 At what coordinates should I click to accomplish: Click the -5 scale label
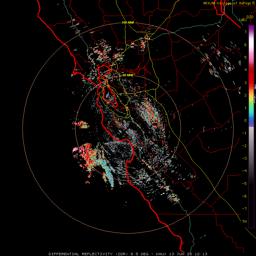[x=244, y=184]
